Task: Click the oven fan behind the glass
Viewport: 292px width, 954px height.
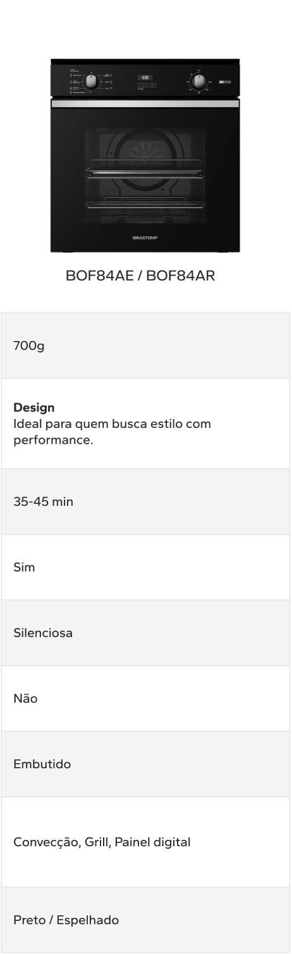Action: tap(146, 155)
